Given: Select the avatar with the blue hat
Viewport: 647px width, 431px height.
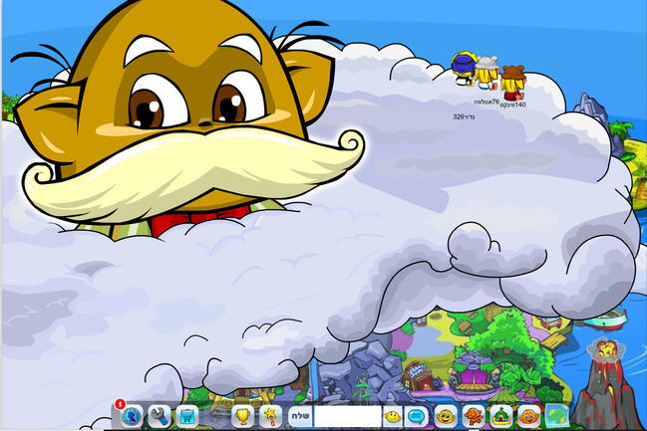Looking at the screenshot, I should (x=464, y=69).
